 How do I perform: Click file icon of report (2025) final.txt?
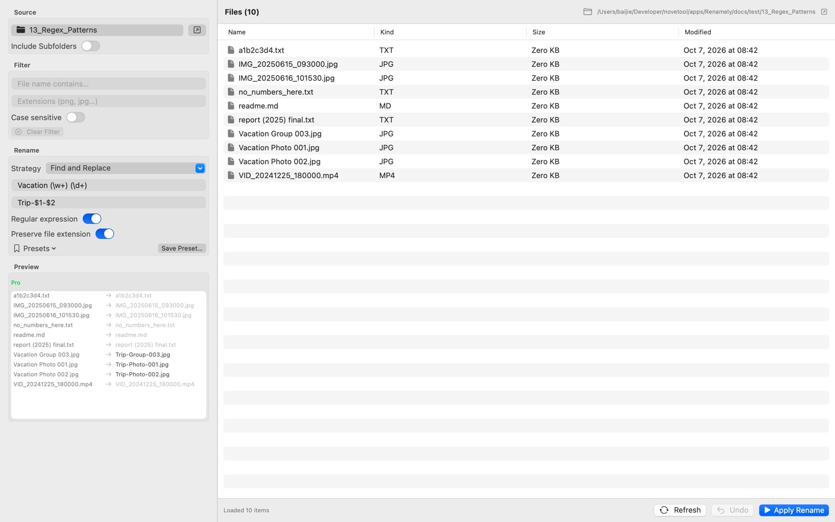click(x=231, y=120)
